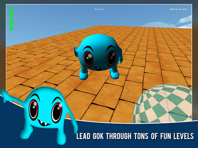198x148 pixels.
Task: Tap the lower foot of the large mascot
Action: point(61,140)
